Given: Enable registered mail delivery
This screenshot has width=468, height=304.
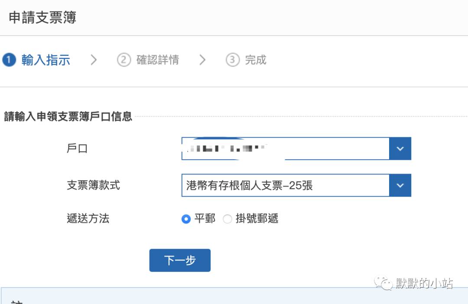Looking at the screenshot, I should coord(227,219).
